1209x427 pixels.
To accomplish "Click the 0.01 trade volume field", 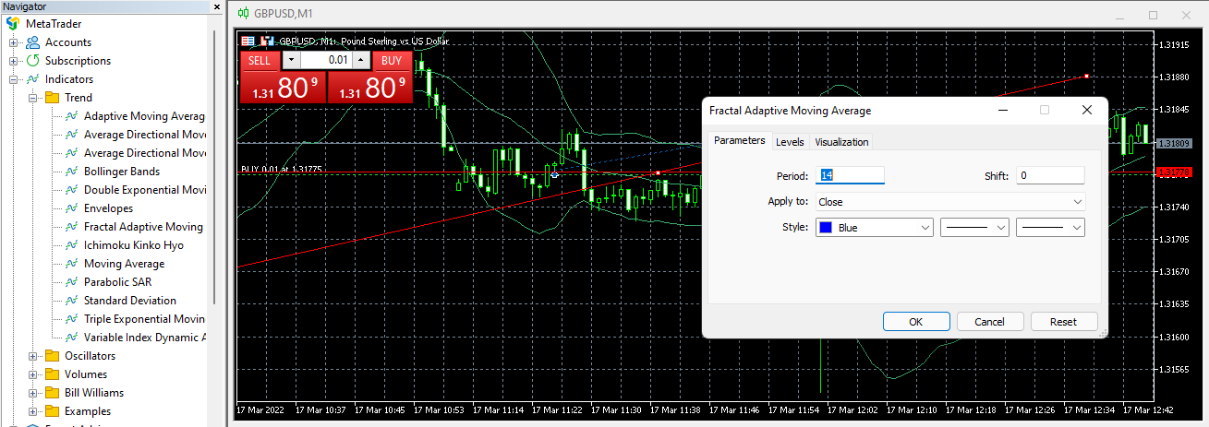I will (x=326, y=60).
